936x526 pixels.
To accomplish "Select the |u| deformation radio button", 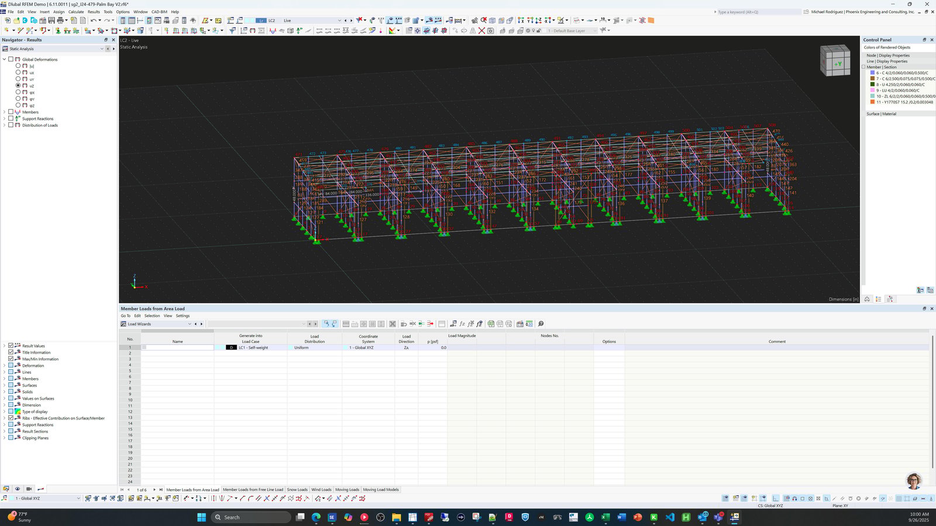I will [18, 66].
